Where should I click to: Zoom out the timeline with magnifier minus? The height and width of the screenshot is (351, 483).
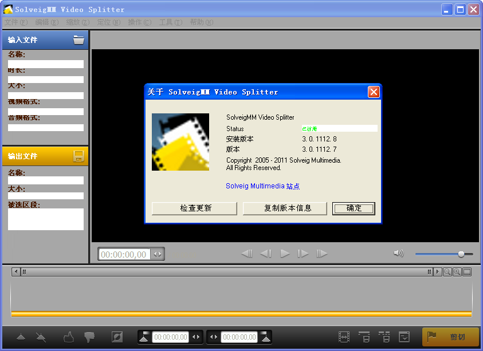(447, 272)
